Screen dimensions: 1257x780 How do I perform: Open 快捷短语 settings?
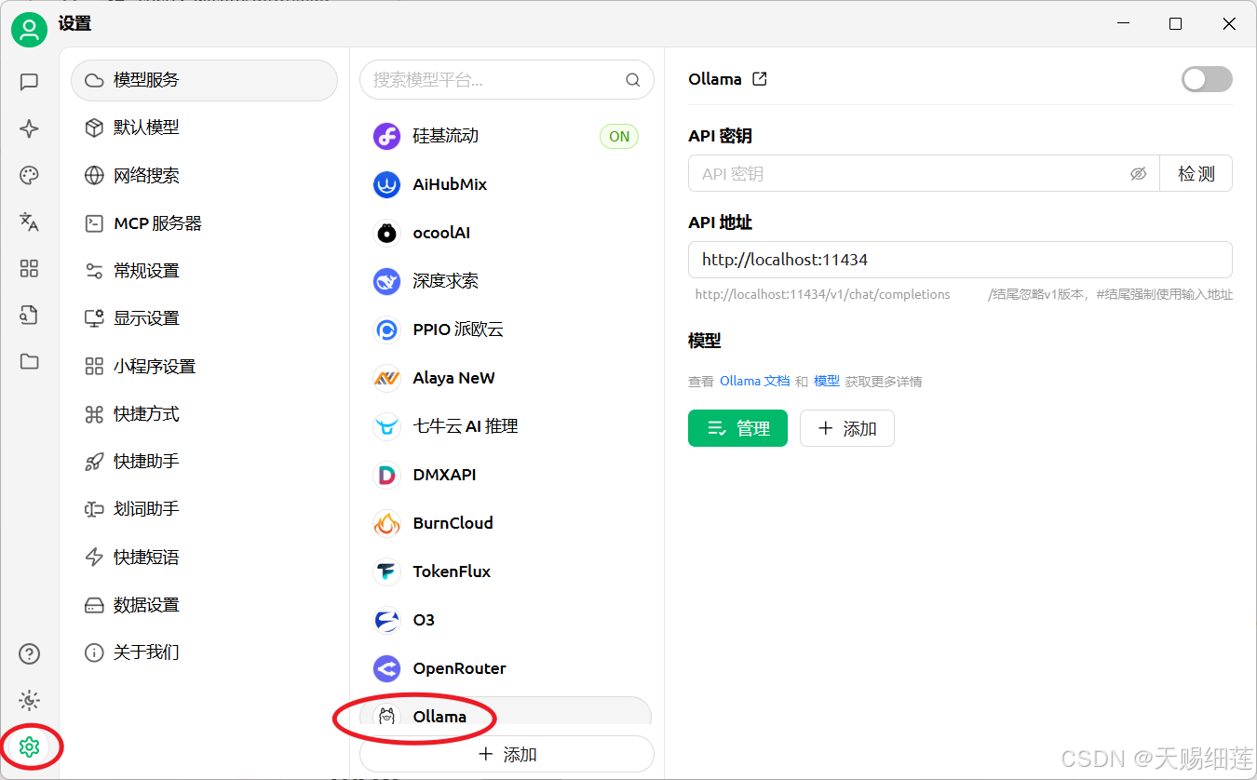pos(204,558)
